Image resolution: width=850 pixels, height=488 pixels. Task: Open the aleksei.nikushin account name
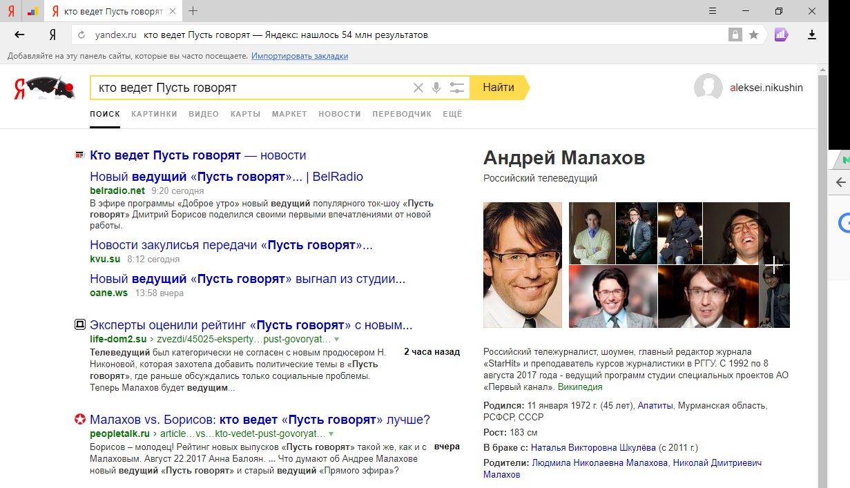point(766,88)
